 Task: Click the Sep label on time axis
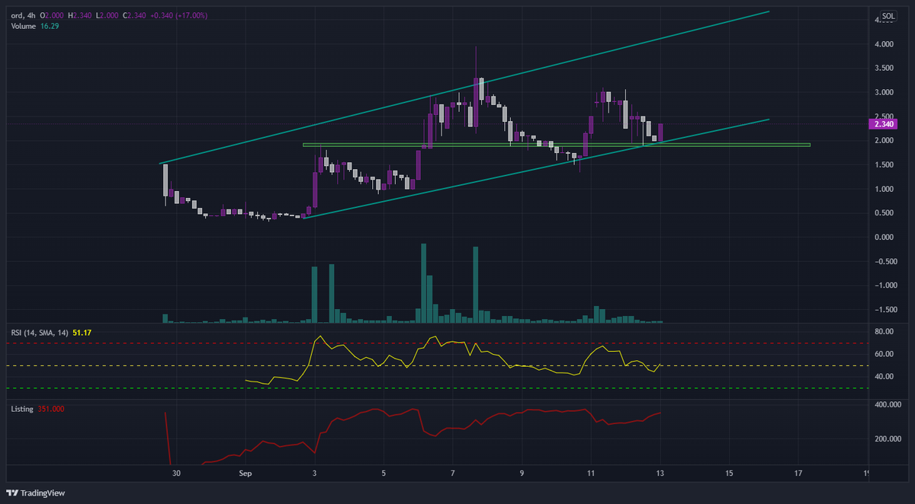coord(245,473)
